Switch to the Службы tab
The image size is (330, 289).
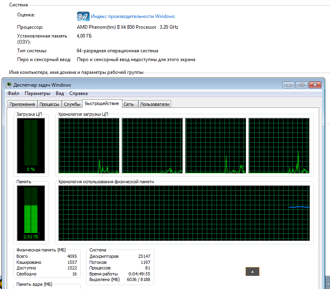[x=72, y=104]
